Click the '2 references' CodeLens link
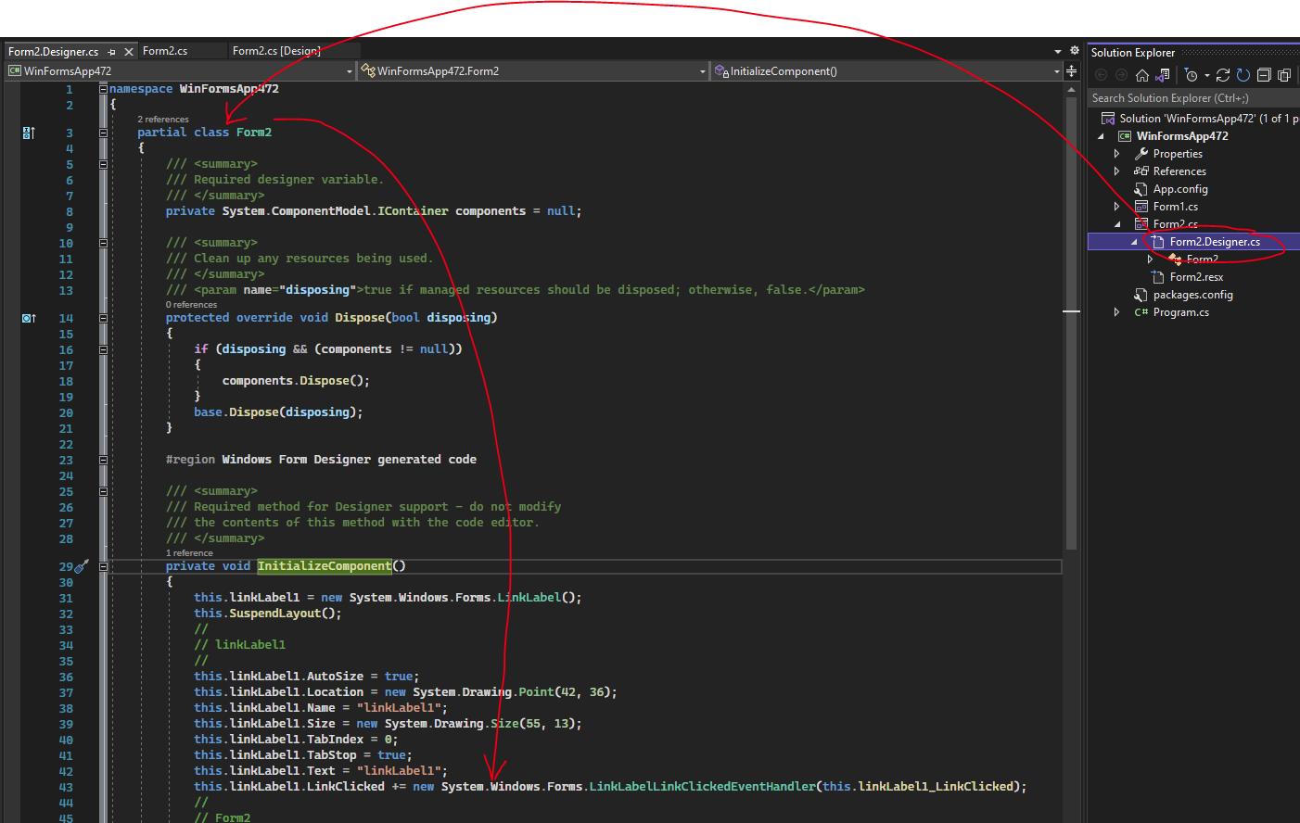The width and height of the screenshot is (1300, 823). [x=163, y=120]
